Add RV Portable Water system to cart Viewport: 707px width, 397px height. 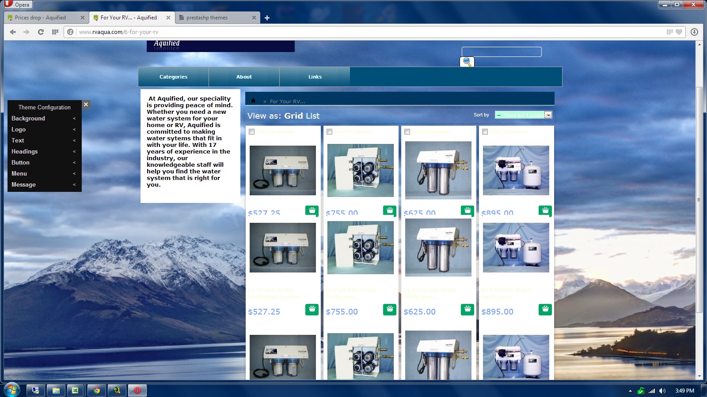pyautogui.click(x=390, y=309)
